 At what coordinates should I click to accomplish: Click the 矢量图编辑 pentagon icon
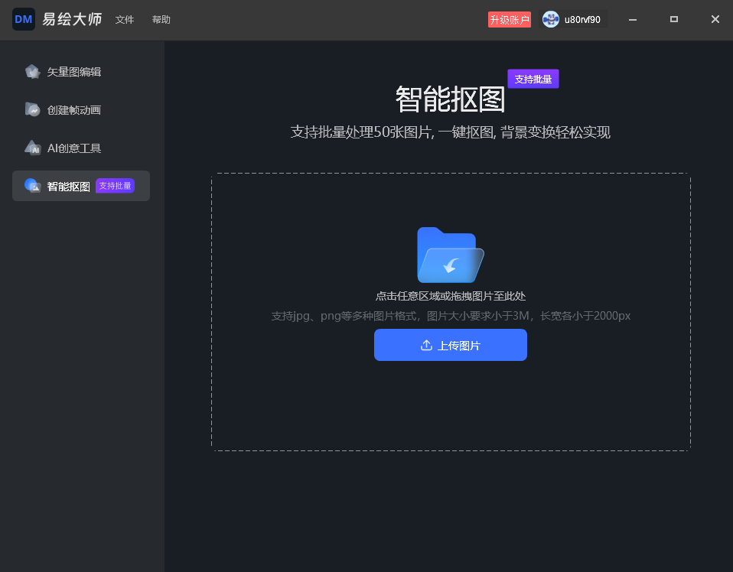pyautogui.click(x=32, y=72)
